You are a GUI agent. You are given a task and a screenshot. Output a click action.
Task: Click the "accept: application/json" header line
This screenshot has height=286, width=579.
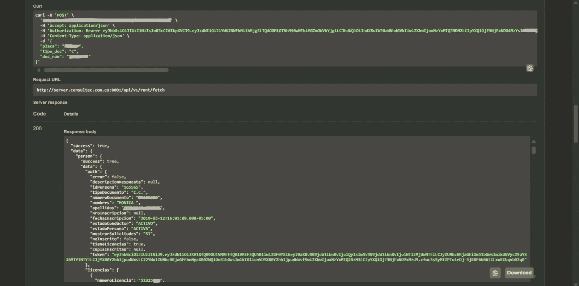point(77,26)
